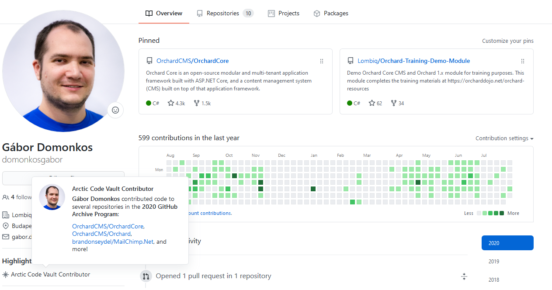Open OrchardCMS/Orchard link in popover

point(101,234)
